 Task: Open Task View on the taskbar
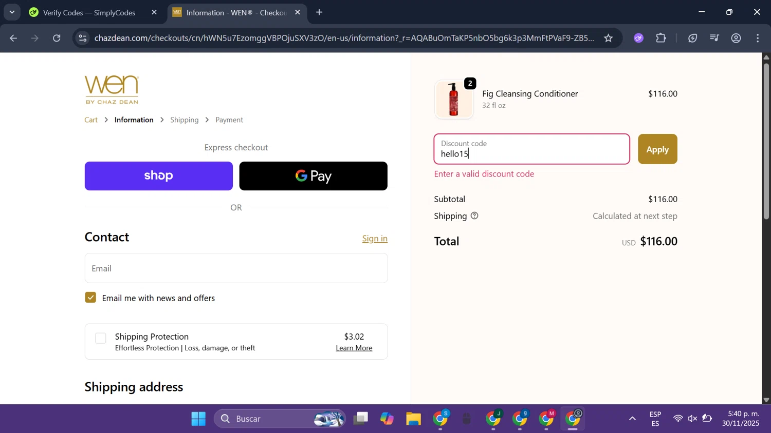coord(361,419)
